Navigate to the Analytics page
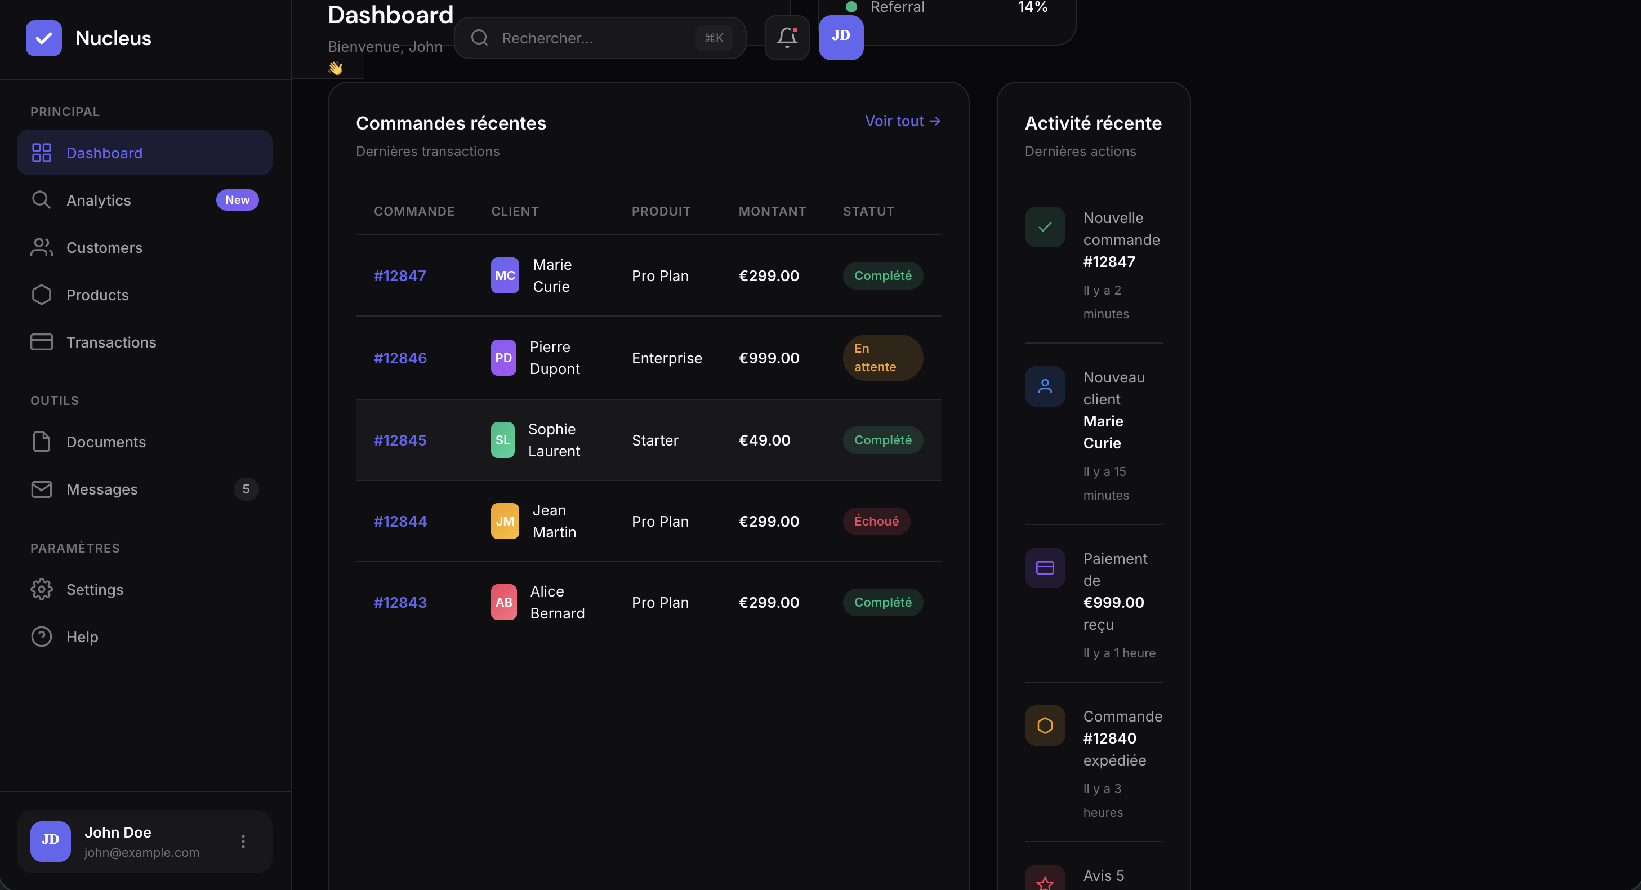The width and height of the screenshot is (1641, 890). [99, 199]
